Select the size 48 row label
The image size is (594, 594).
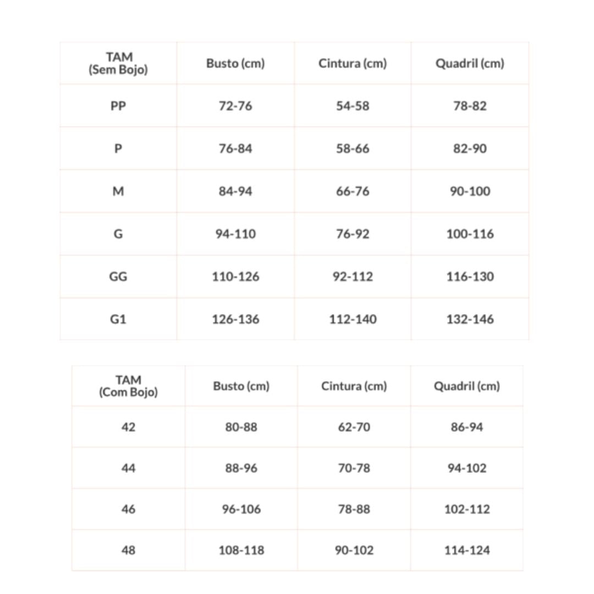coord(128,550)
